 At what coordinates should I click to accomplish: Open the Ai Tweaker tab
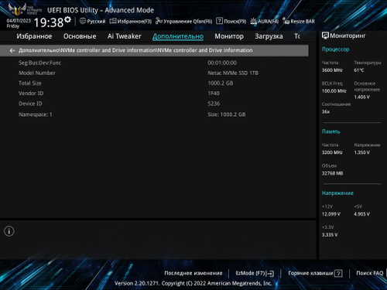(x=125, y=36)
